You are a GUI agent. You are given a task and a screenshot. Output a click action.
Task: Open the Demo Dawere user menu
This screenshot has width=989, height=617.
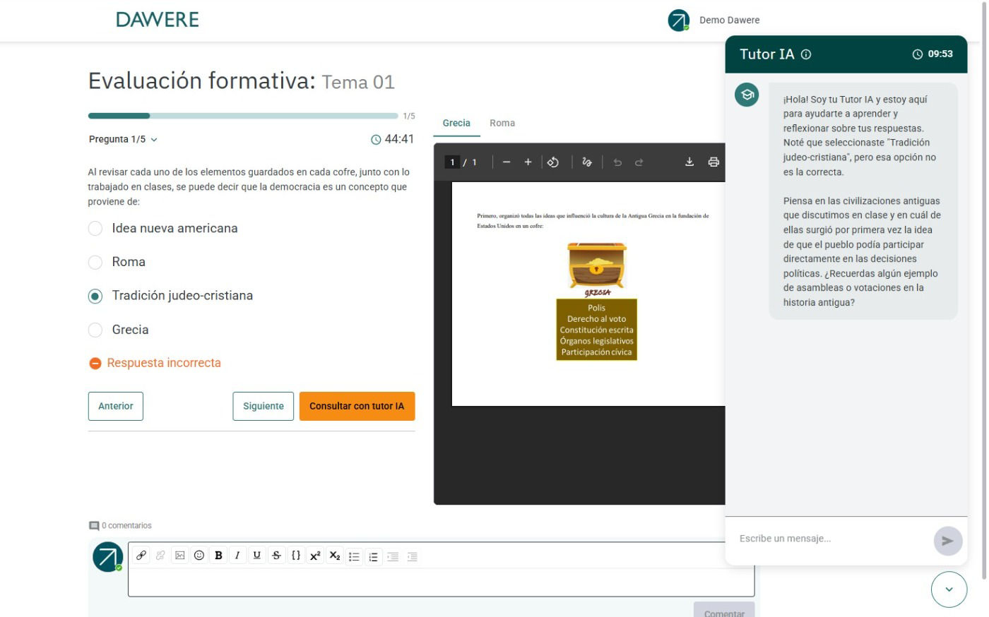click(x=713, y=20)
